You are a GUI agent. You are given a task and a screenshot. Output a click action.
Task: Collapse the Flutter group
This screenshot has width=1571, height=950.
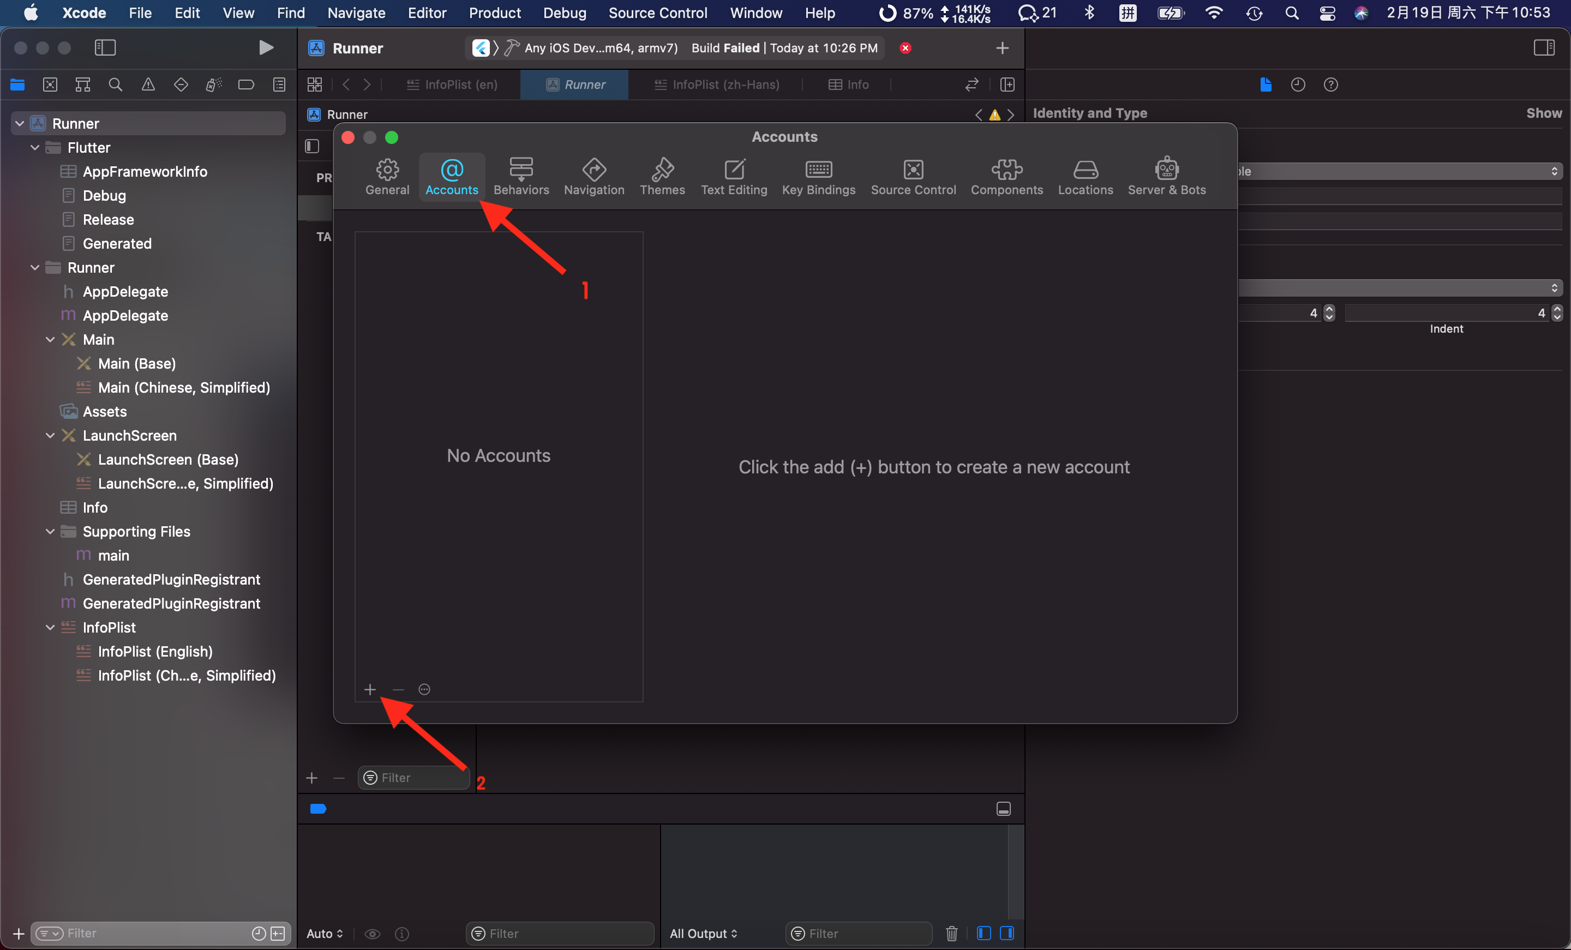(35, 147)
